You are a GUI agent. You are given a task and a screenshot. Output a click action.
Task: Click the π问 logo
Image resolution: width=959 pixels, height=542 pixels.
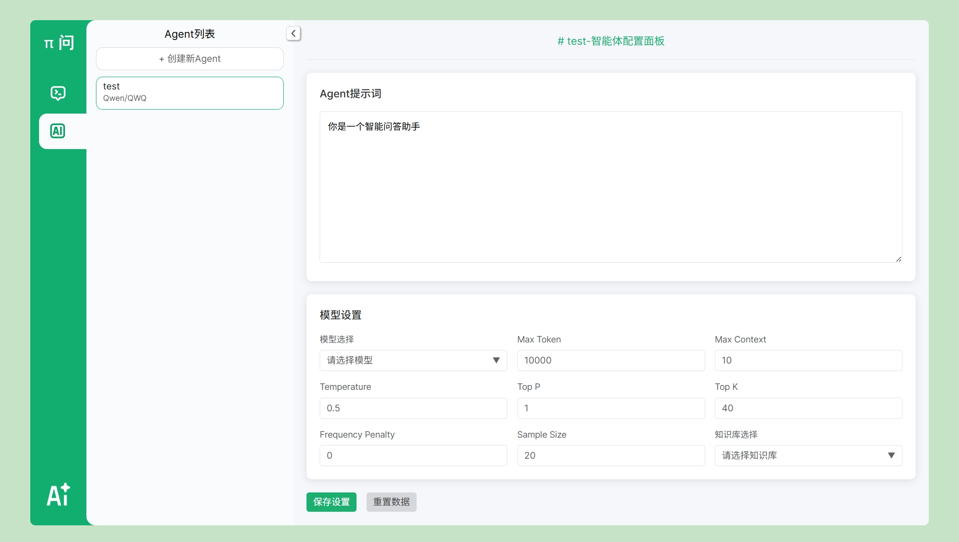[x=59, y=43]
